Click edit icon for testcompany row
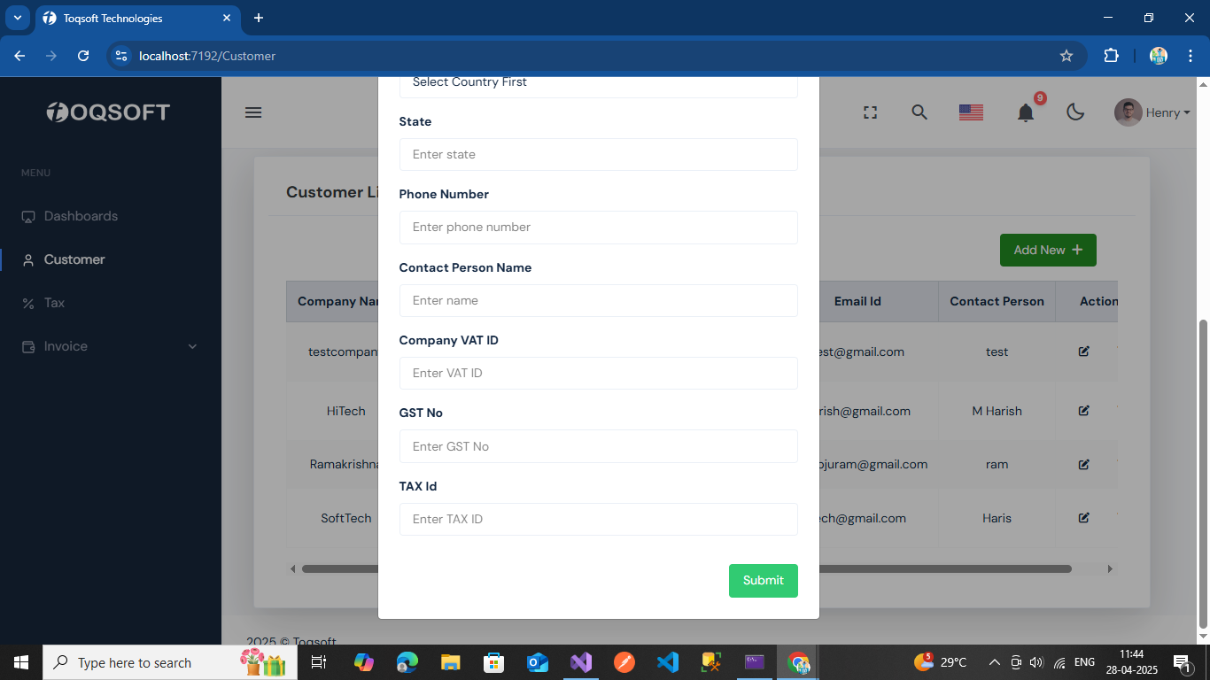This screenshot has height=680, width=1210. click(1083, 352)
